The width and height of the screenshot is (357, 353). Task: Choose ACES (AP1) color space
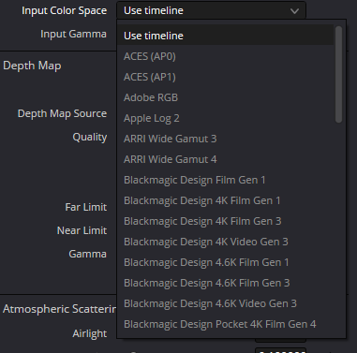[226, 77]
